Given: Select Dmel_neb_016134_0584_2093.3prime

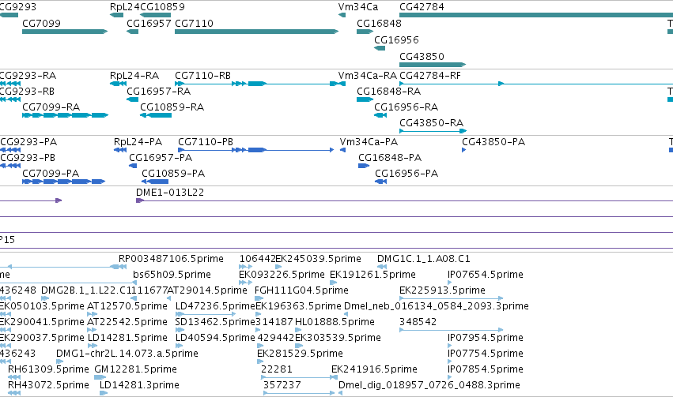Looking at the screenshot, I should [x=437, y=306].
